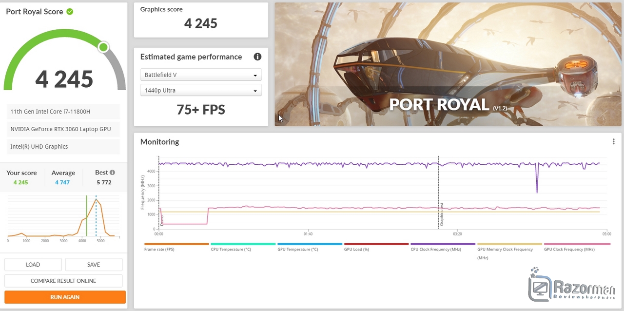Open estimated game performance info icon
This screenshot has width=624, height=311.
[257, 57]
